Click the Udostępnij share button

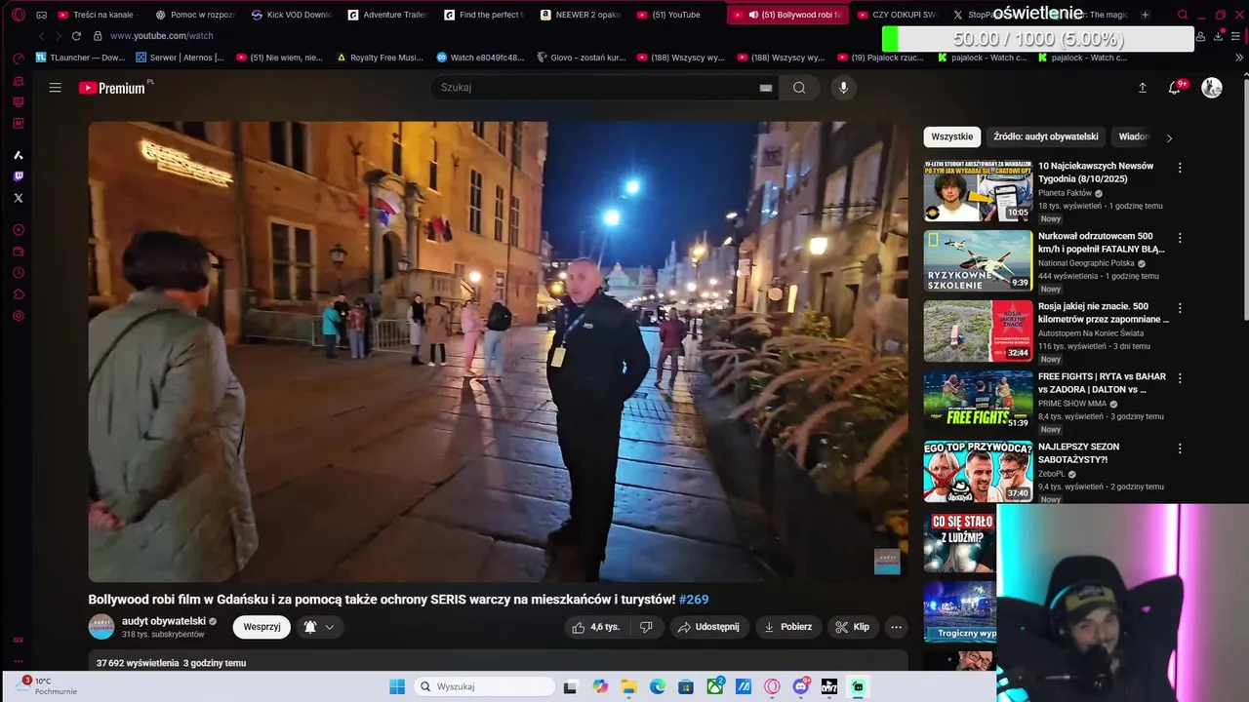click(708, 627)
